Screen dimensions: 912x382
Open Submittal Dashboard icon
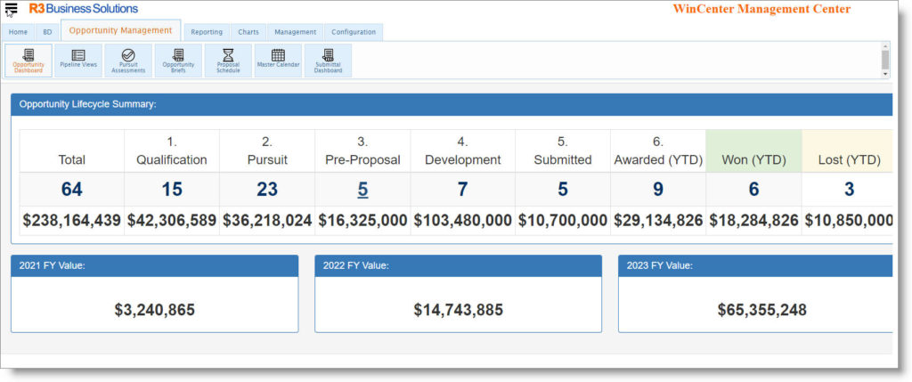[x=328, y=61]
